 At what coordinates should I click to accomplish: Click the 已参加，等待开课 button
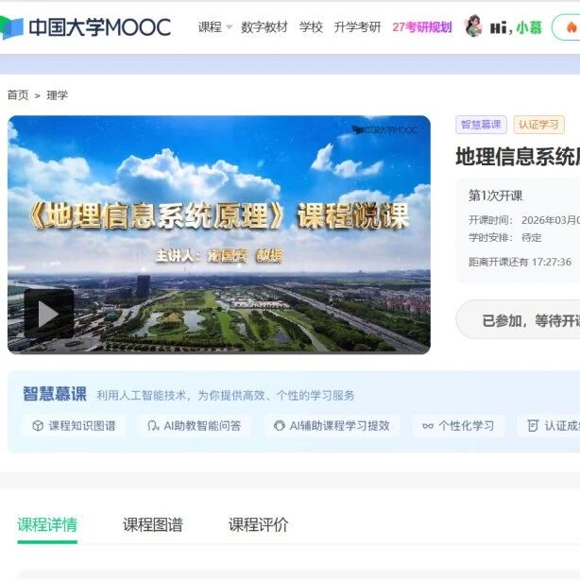point(519,320)
